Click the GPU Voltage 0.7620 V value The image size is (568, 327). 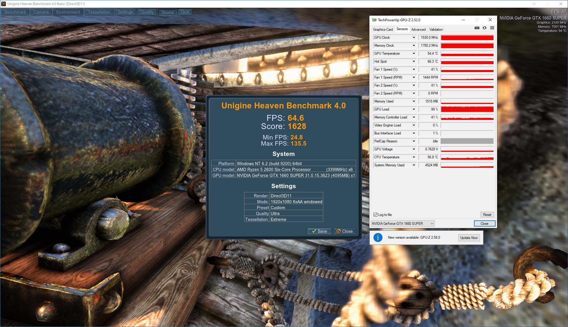(429, 149)
